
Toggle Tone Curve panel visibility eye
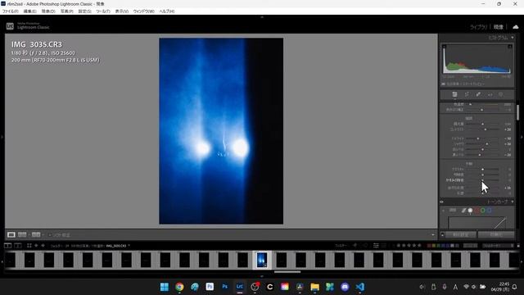point(442,202)
